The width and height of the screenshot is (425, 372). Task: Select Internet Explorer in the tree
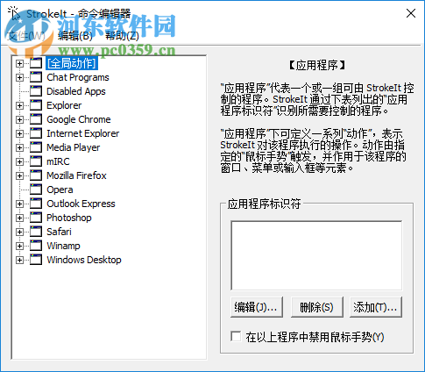[83, 133]
